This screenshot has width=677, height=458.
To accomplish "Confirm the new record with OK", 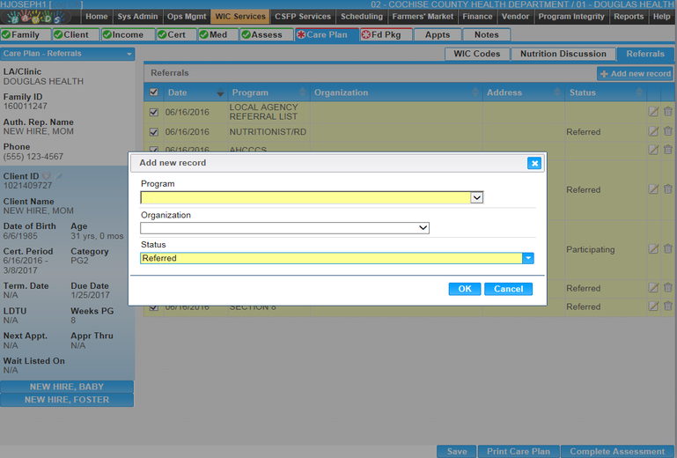I will pos(464,289).
